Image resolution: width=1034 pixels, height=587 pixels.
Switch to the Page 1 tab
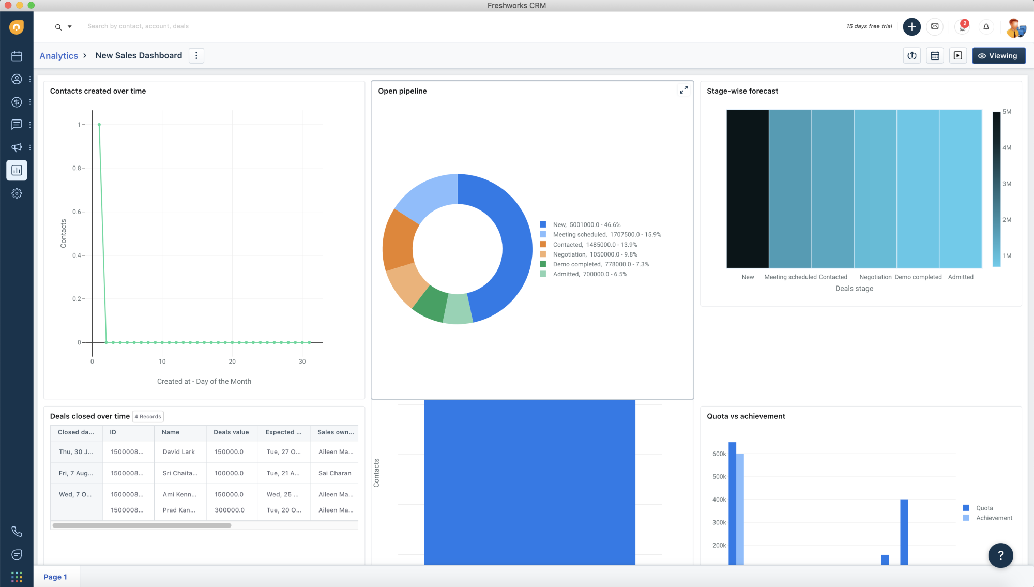[56, 577]
